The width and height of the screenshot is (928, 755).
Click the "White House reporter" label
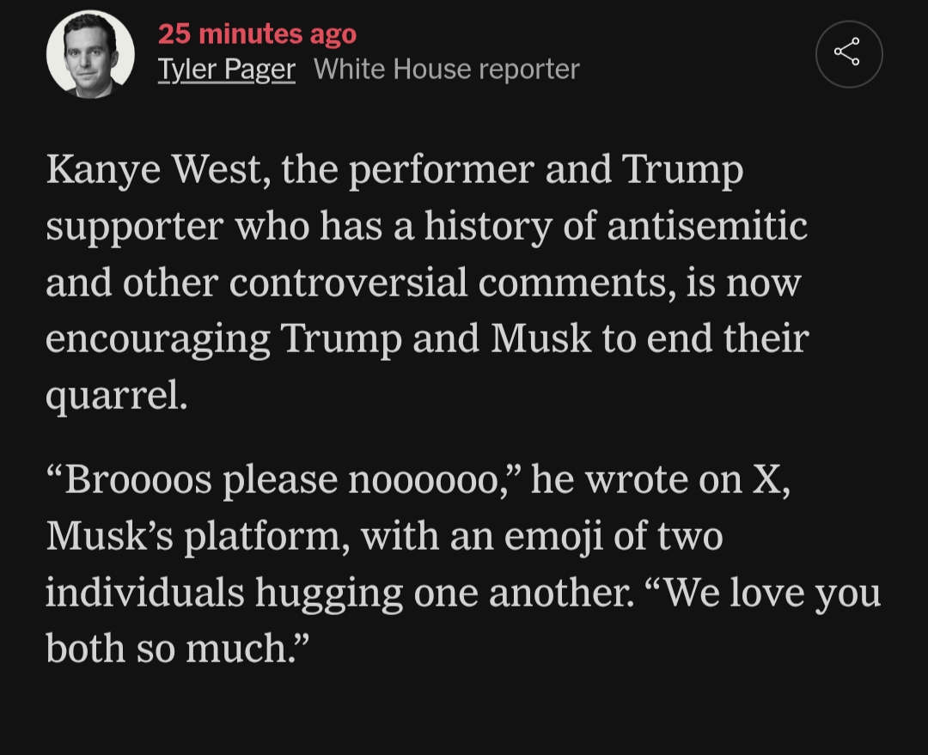(447, 70)
